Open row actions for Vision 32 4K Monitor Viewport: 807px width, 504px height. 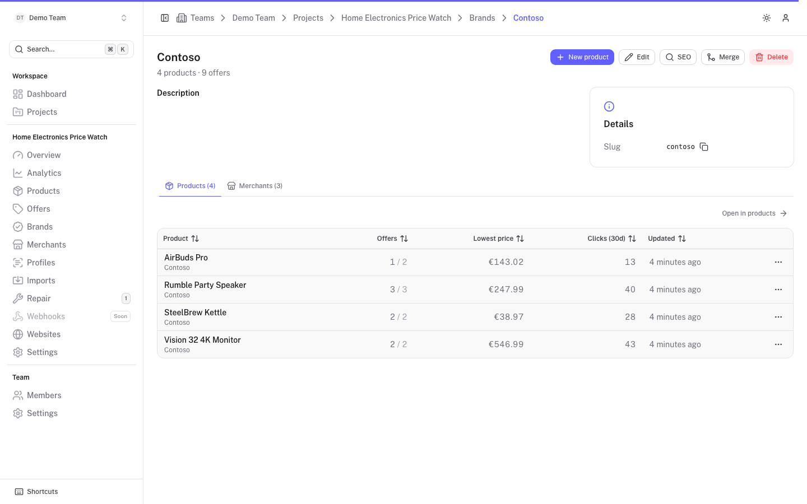(x=778, y=344)
